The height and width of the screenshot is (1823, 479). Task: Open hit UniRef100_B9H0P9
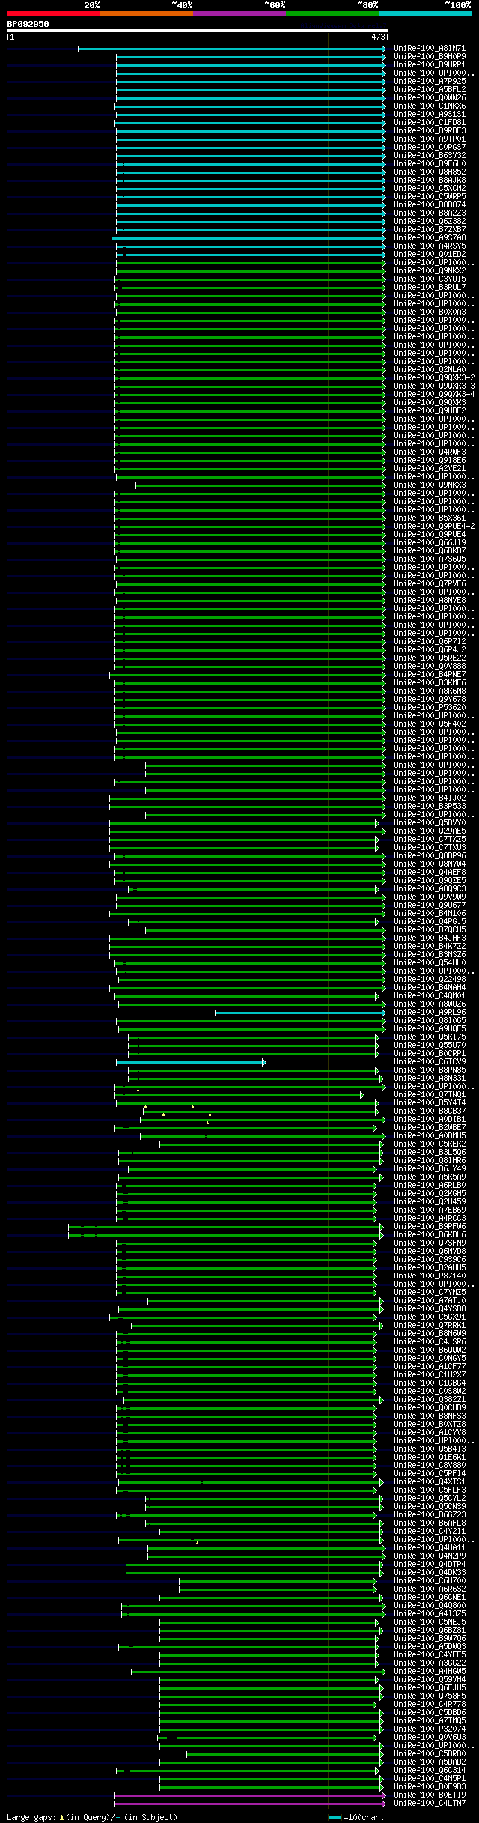(430, 56)
